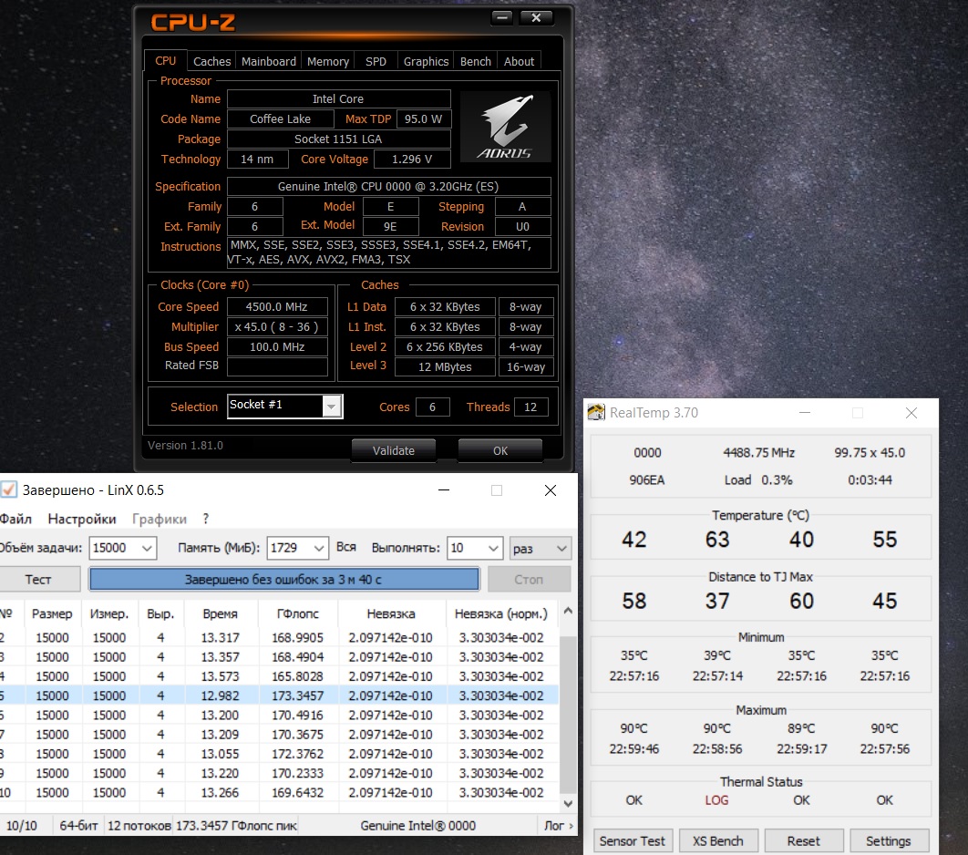Click the Тест button in LinX
Image resolution: width=968 pixels, height=855 pixels.
click(x=37, y=579)
